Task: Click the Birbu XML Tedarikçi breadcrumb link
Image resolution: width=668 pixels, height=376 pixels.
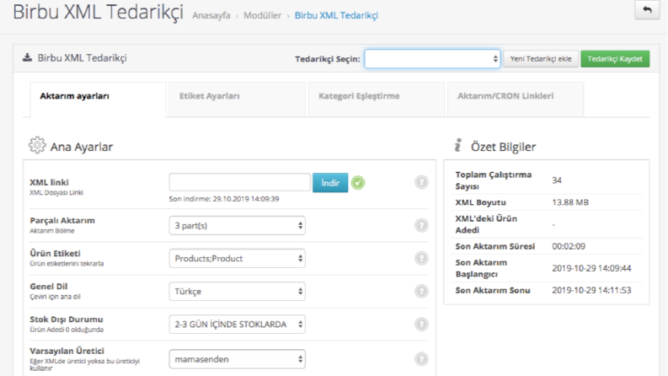Action: [x=336, y=15]
